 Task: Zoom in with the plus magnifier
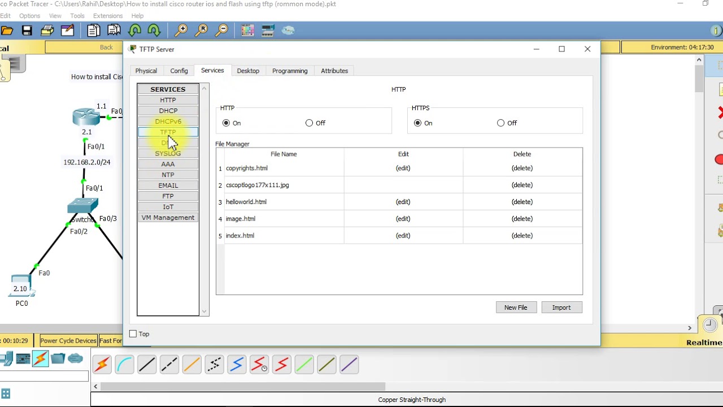click(x=181, y=31)
